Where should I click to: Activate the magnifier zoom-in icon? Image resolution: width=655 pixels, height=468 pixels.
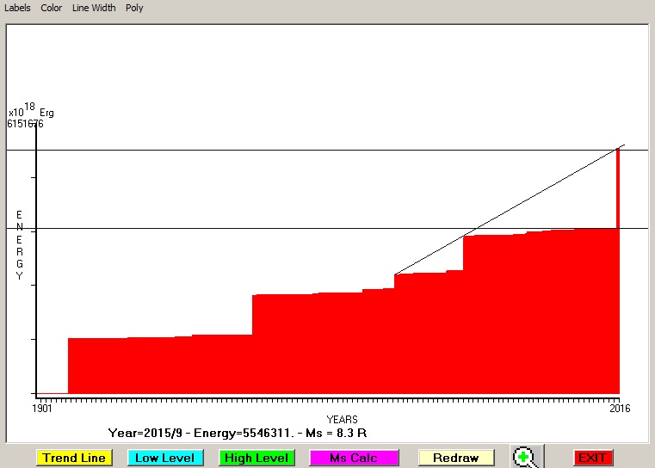tap(523, 458)
